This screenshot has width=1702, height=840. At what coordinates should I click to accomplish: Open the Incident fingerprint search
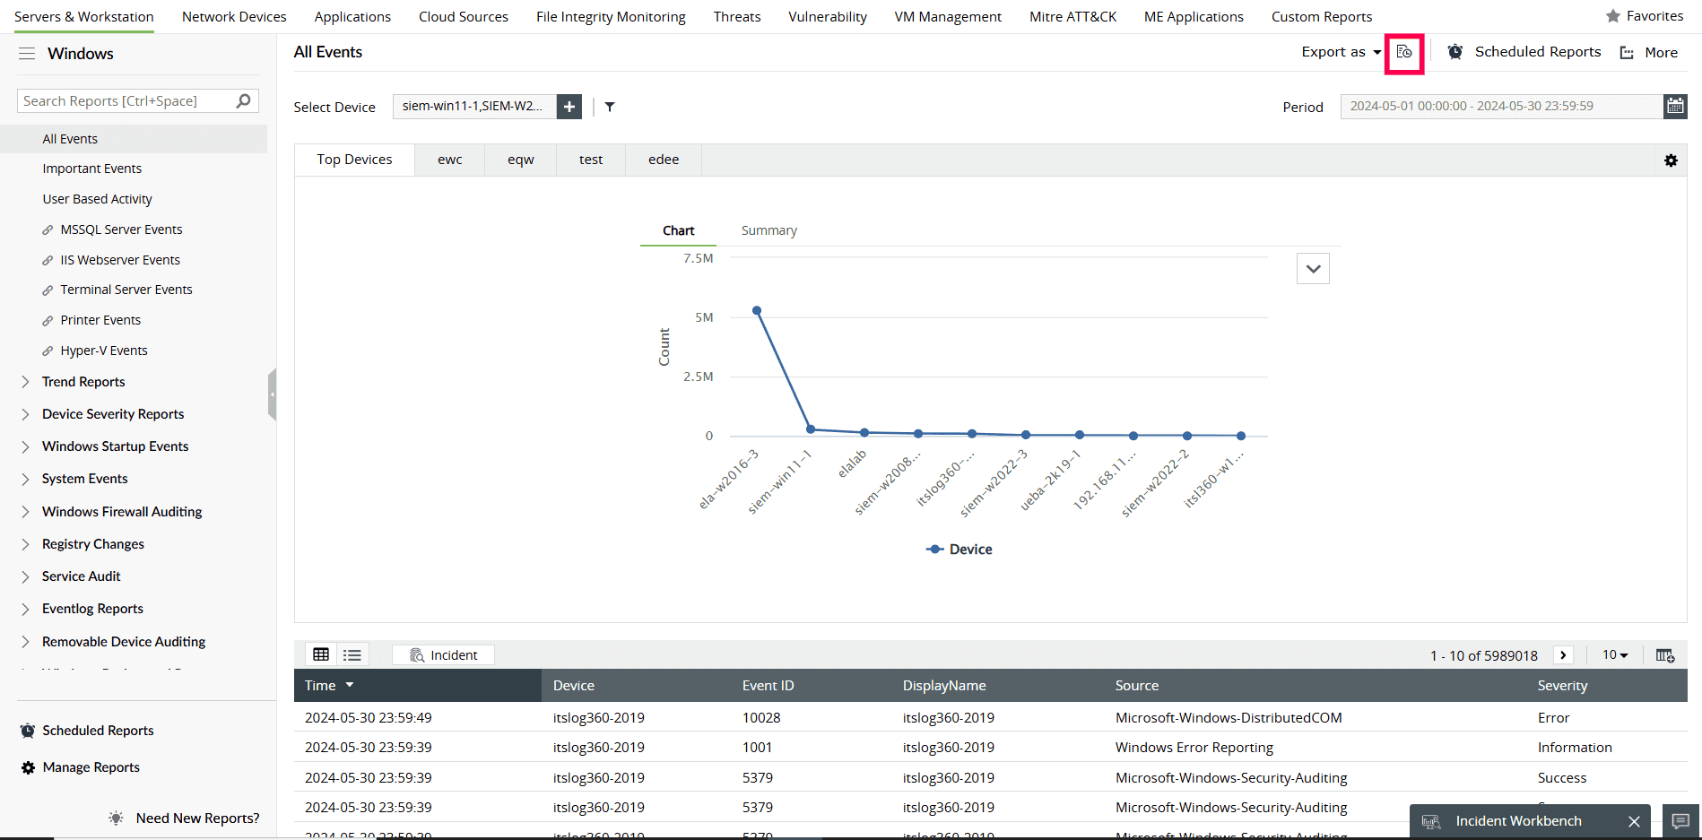coord(442,654)
